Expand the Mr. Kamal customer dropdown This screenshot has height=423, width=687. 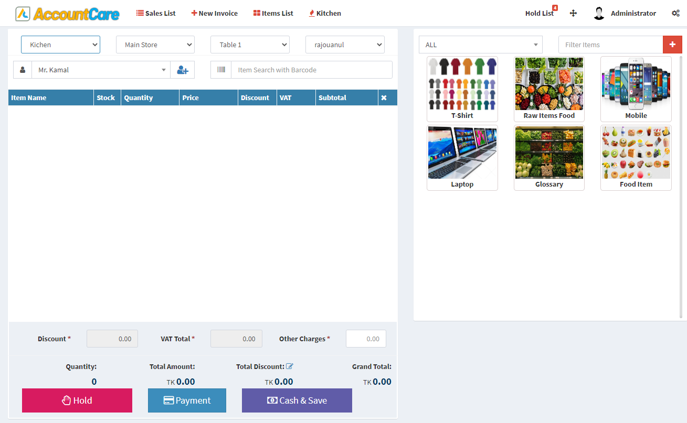163,69
